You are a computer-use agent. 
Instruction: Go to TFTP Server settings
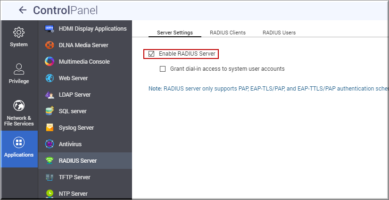(x=74, y=177)
